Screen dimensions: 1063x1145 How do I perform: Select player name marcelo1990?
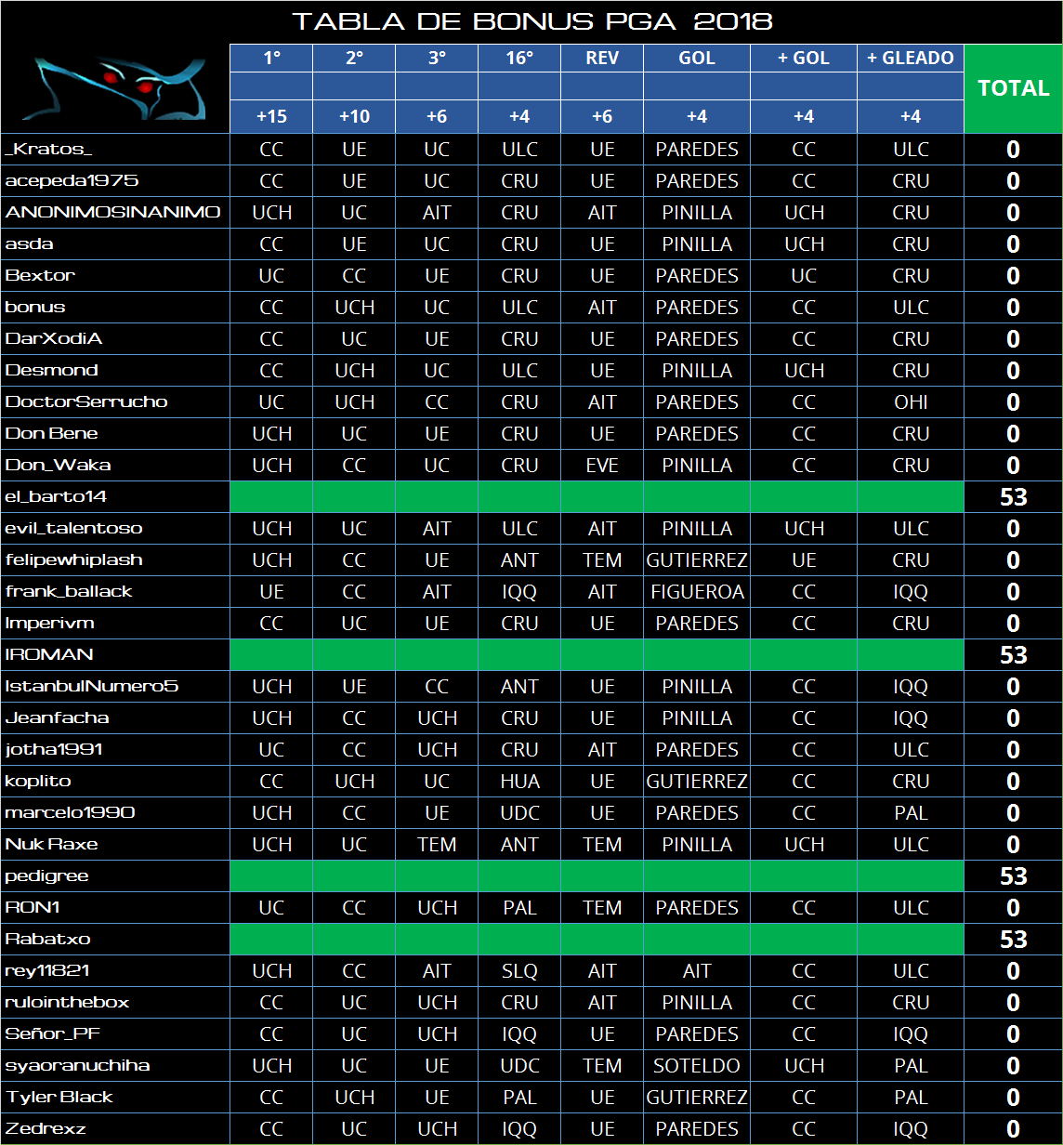pyautogui.click(x=70, y=812)
